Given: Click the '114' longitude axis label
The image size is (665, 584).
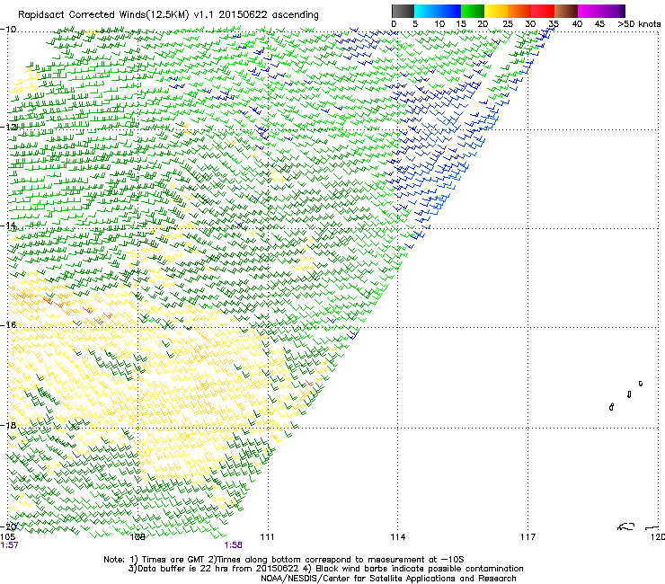Looking at the screenshot, I should coord(398,537).
